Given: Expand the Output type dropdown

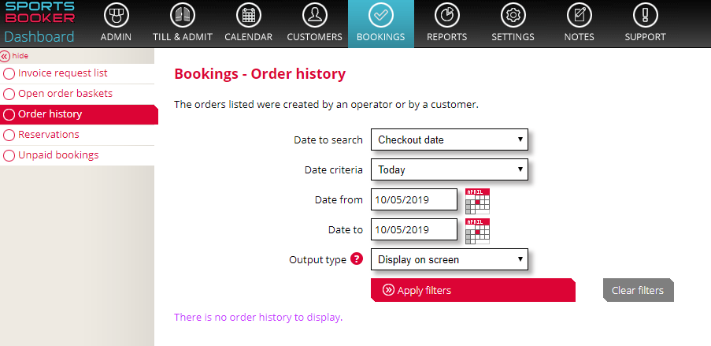Looking at the screenshot, I should [x=450, y=259].
